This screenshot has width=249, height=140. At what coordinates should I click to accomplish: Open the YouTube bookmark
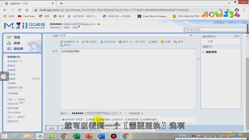point(26,16)
